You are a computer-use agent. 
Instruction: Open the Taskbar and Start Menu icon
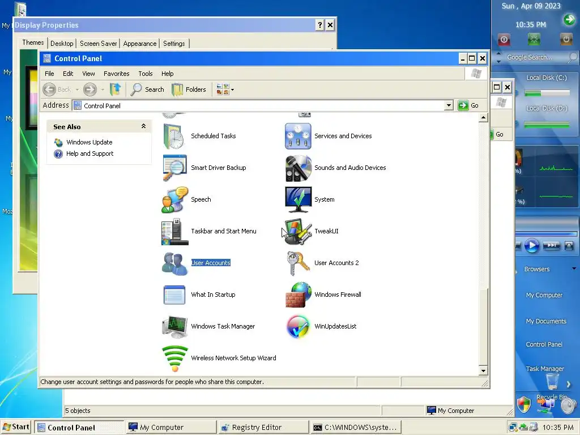pyautogui.click(x=174, y=232)
